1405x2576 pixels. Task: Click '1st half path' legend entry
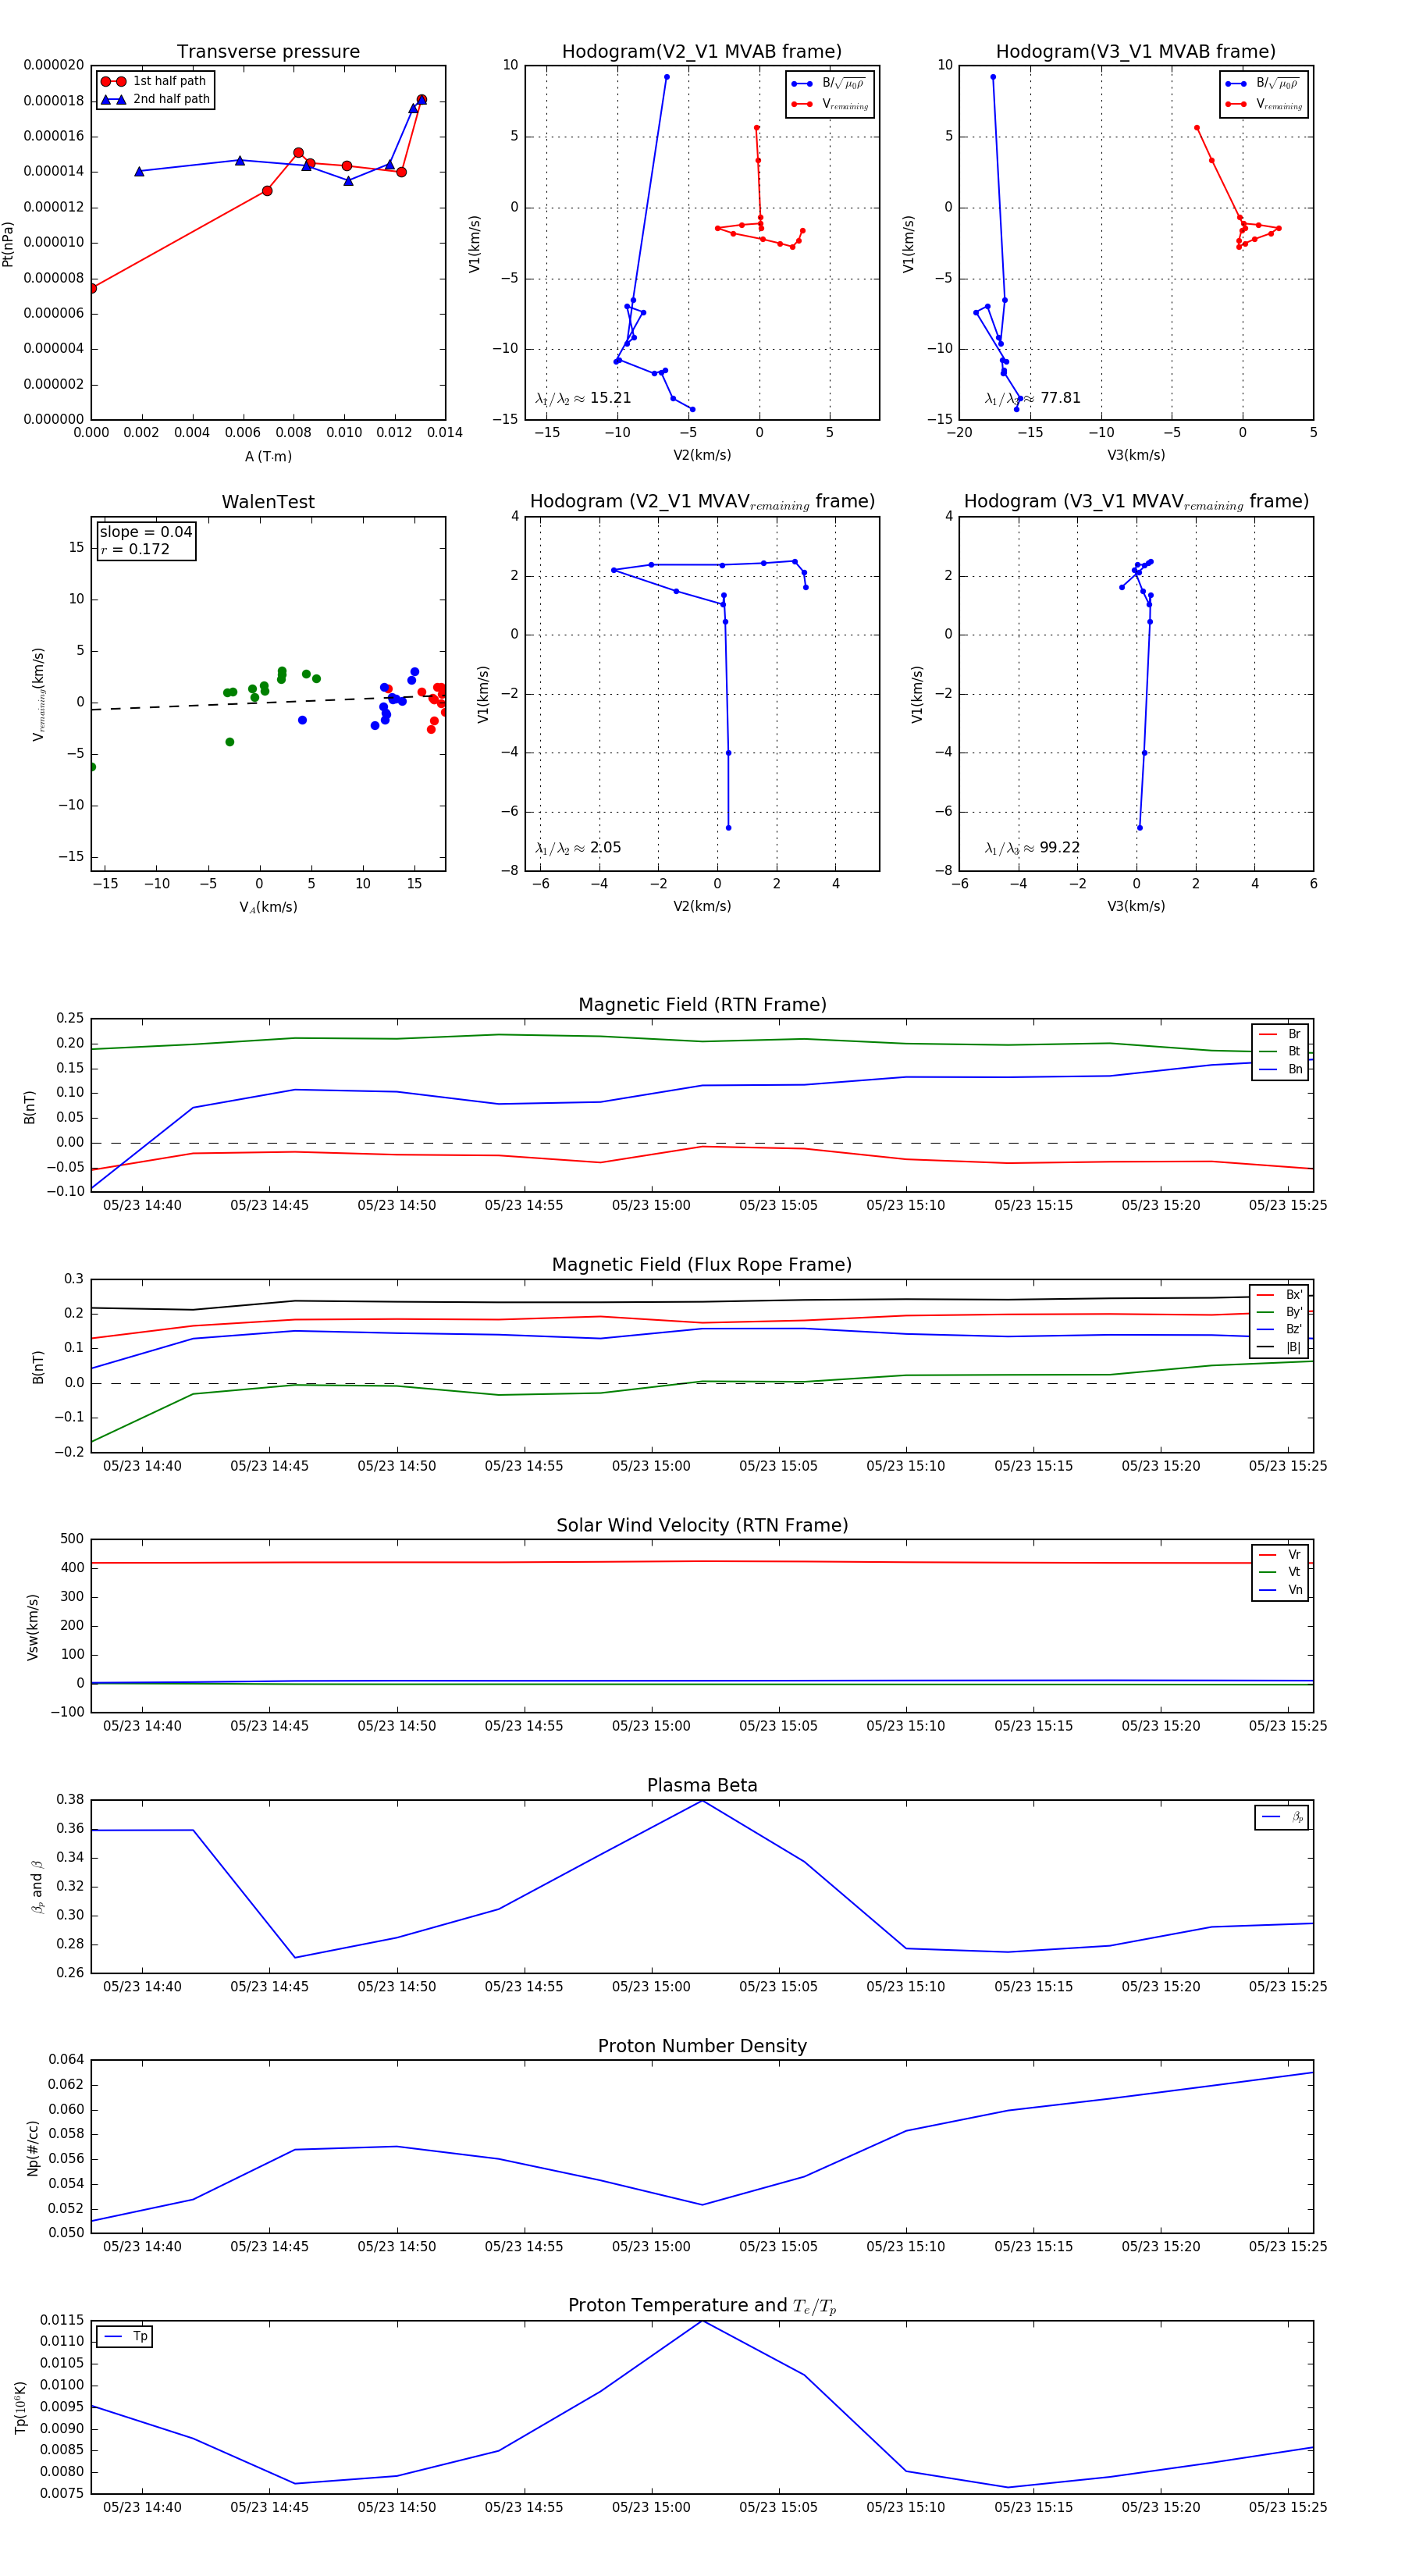[155, 81]
